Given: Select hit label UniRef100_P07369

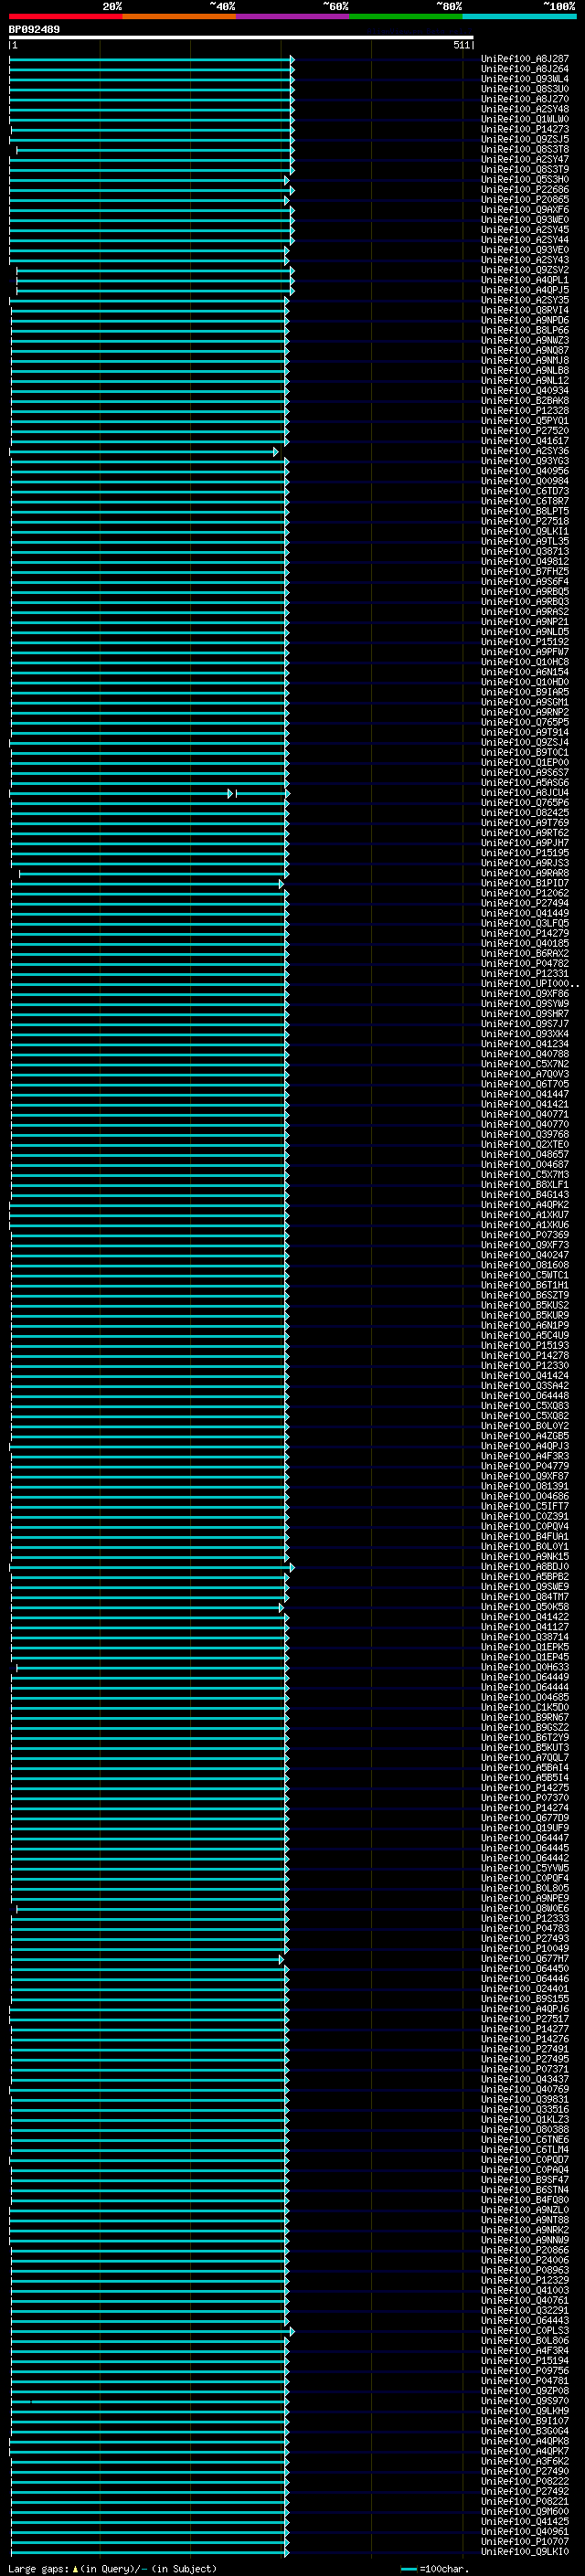Looking at the screenshot, I should tap(524, 1234).
